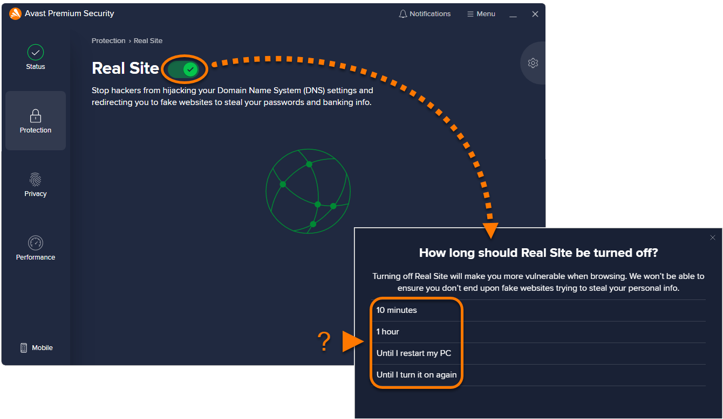This screenshot has height=419, width=723.
Task: Close the turn-off duration dialog
Action: click(x=713, y=238)
